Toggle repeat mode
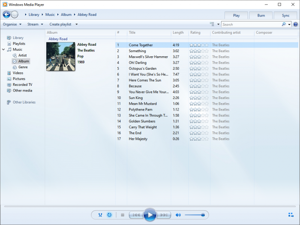The width and height of the screenshot is (300, 225). [x=109, y=215]
